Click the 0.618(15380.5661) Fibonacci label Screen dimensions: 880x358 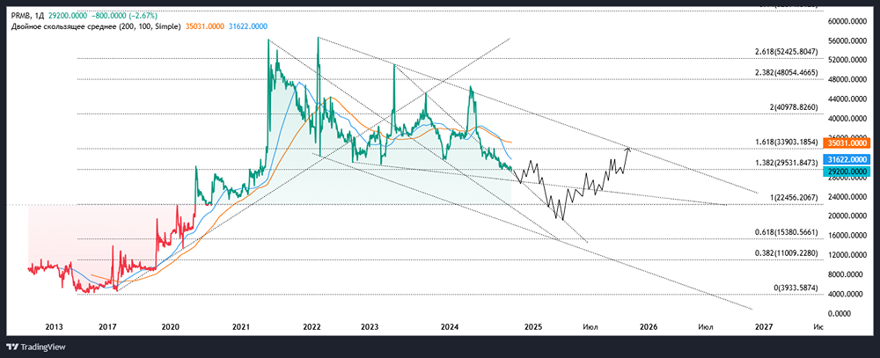click(786, 232)
